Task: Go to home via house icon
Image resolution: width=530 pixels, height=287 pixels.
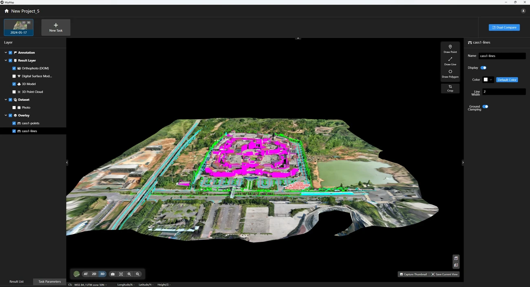Action: (7, 11)
